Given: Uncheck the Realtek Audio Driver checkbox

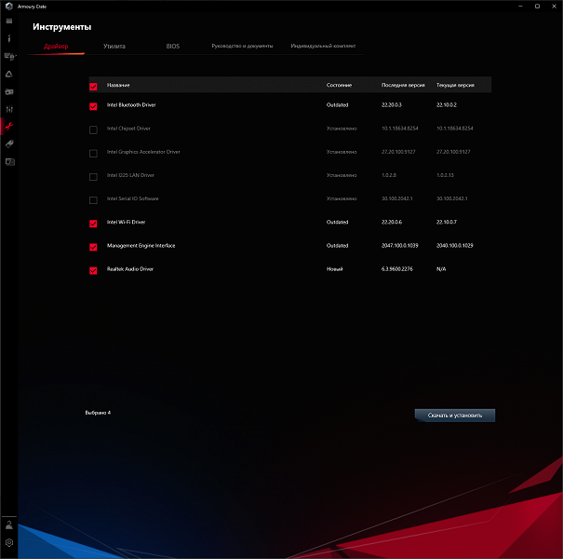Looking at the screenshot, I should 93,271.
